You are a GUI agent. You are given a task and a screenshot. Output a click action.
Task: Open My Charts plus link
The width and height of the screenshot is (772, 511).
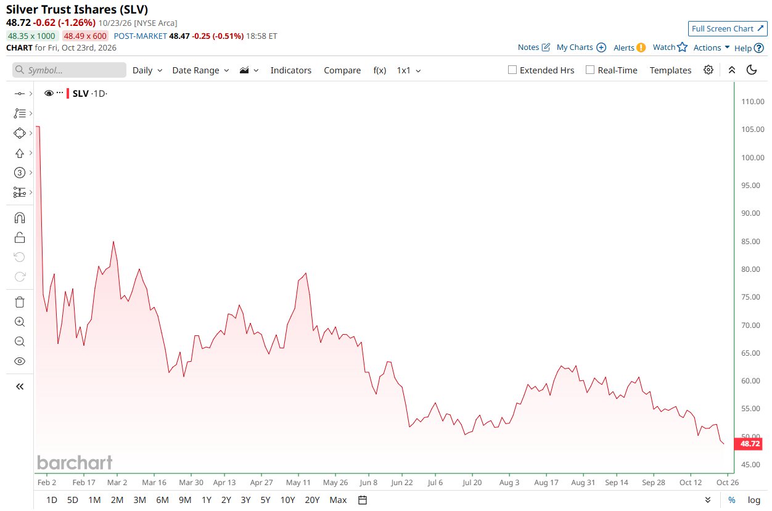[581, 47]
